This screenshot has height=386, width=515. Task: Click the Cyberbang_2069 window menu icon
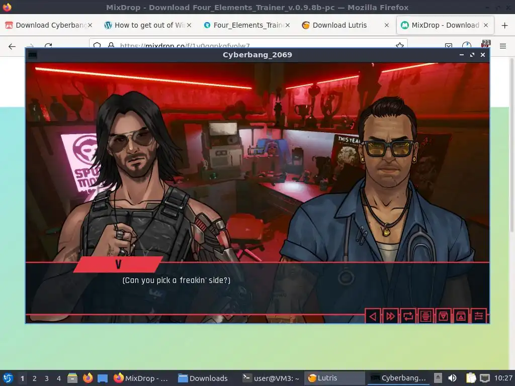point(33,55)
